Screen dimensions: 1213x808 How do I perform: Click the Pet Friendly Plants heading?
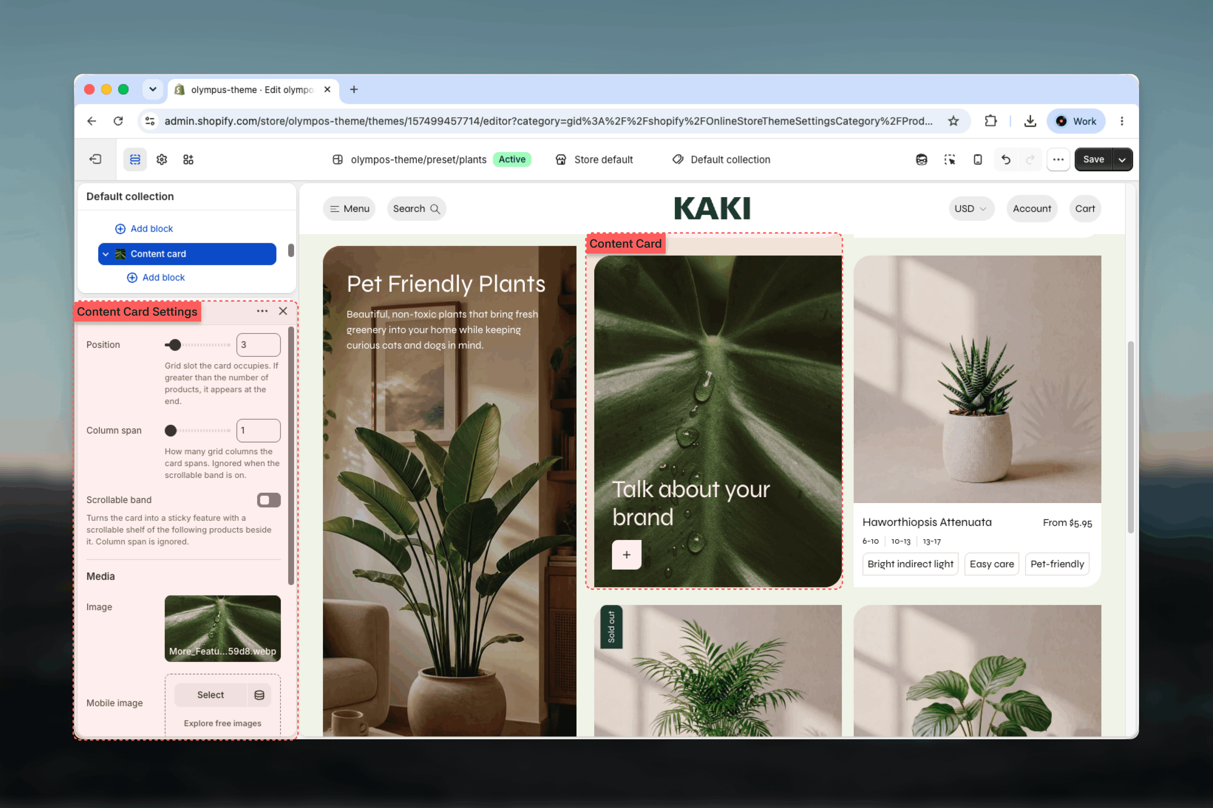click(446, 284)
